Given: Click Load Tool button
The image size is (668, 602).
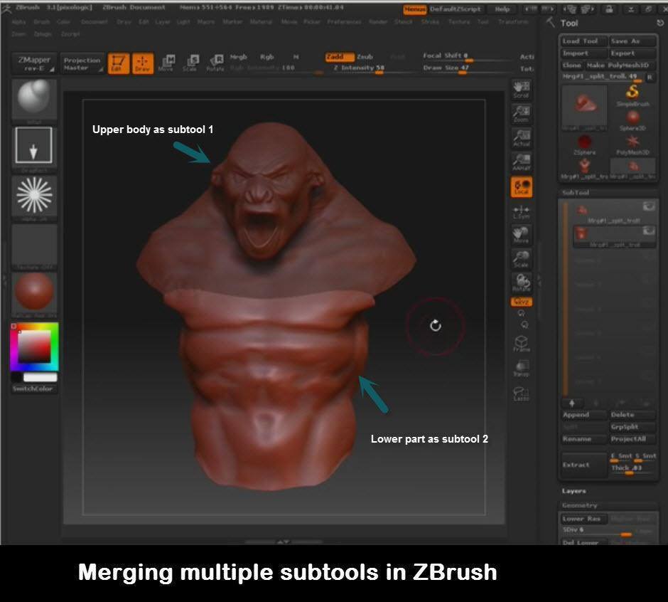Looking at the screenshot, I should (x=583, y=41).
